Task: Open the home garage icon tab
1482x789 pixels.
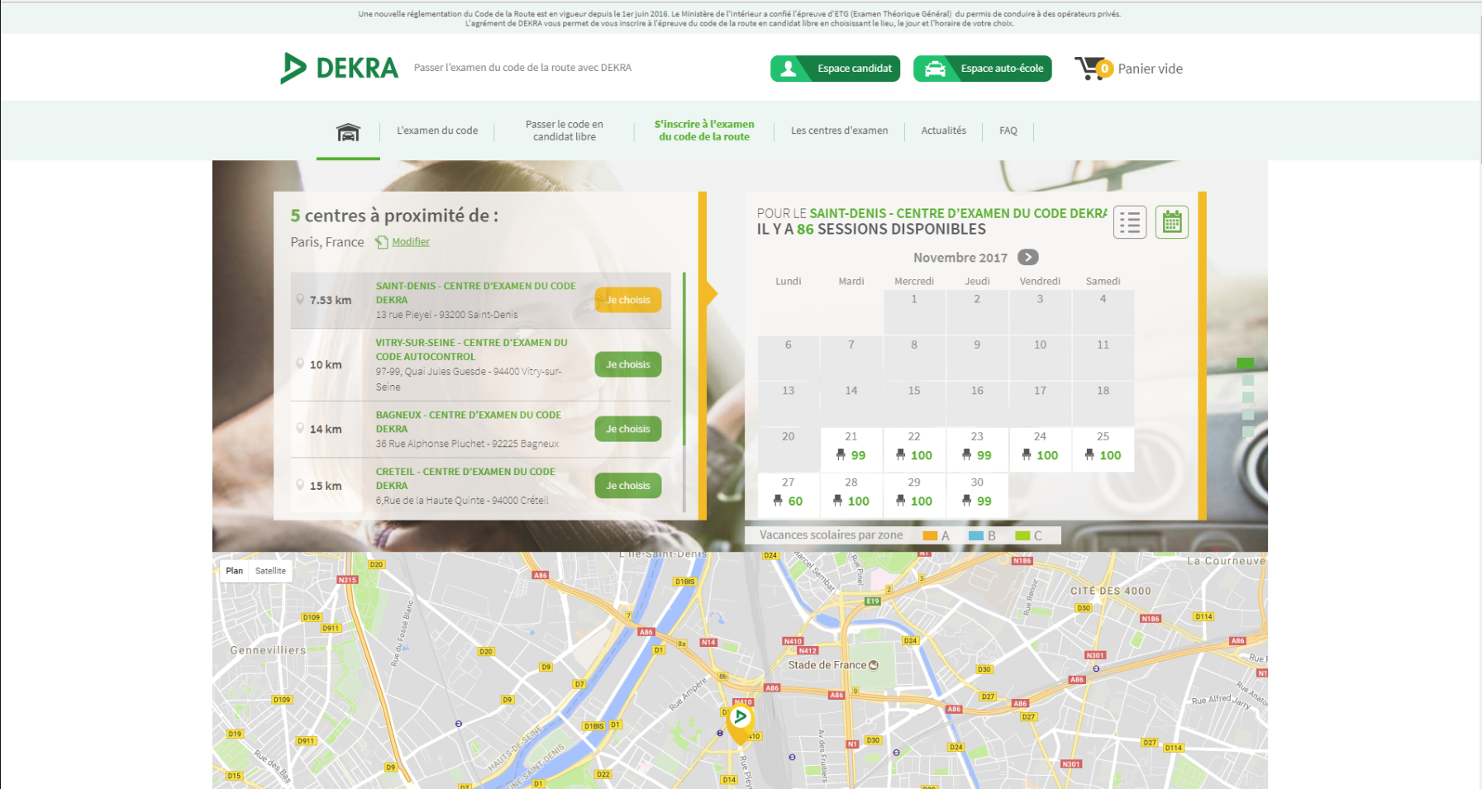Action: [x=348, y=131]
